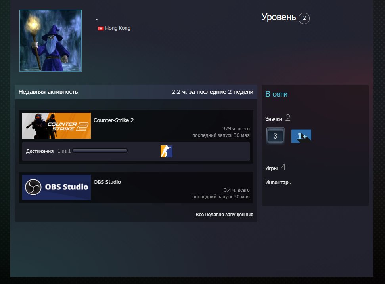Click the Недавняя активность header
The image size is (385, 284).
click(48, 92)
